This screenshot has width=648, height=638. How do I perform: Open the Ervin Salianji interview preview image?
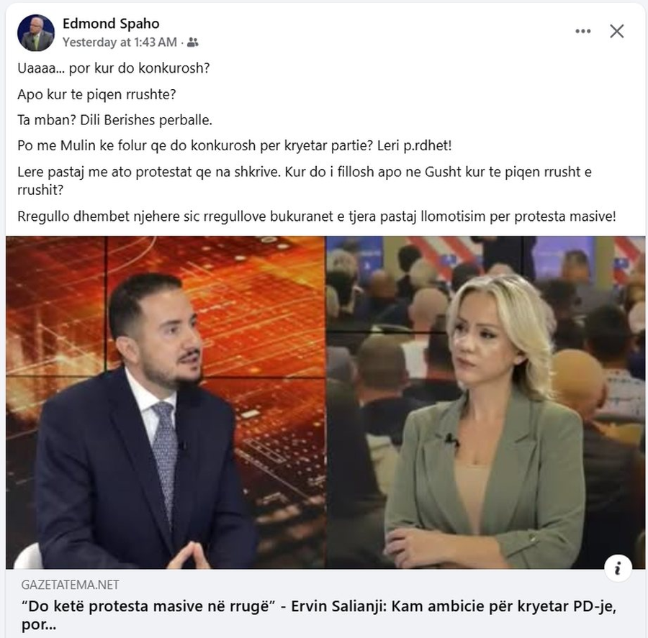pyautogui.click(x=325, y=403)
